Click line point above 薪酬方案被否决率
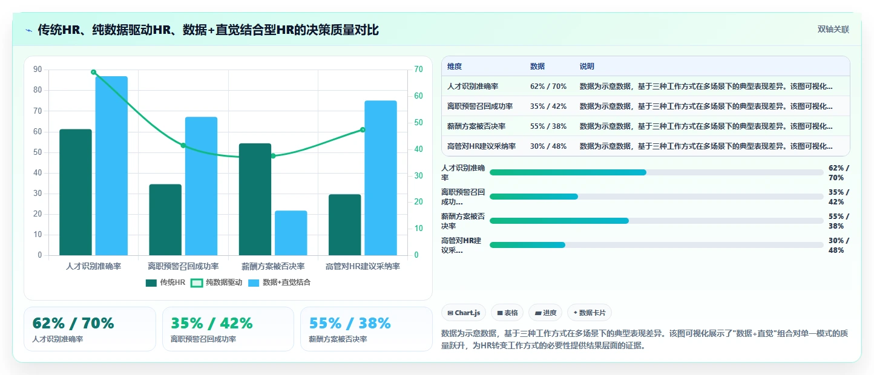Image resolution: width=874 pixels, height=375 pixels. (273, 156)
